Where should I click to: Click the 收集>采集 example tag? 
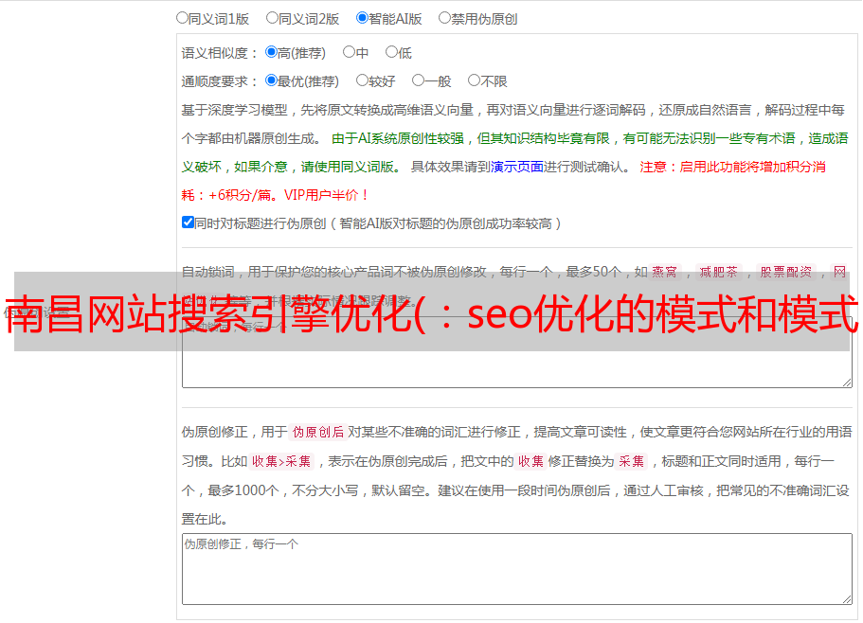coord(281,461)
